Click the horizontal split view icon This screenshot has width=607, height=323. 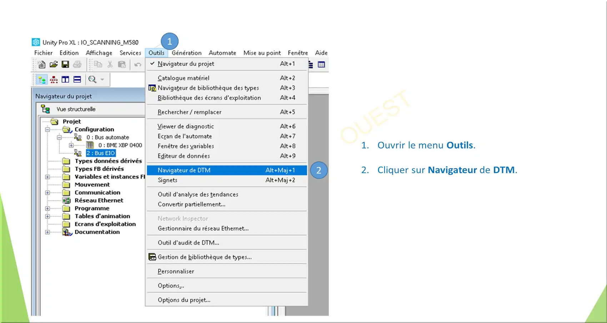pyautogui.click(x=77, y=80)
